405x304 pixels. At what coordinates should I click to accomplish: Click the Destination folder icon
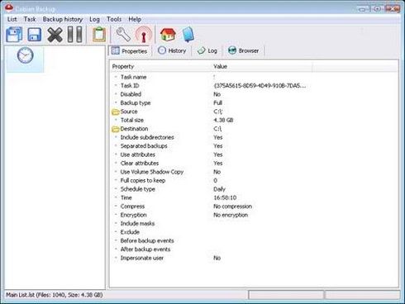[116, 129]
